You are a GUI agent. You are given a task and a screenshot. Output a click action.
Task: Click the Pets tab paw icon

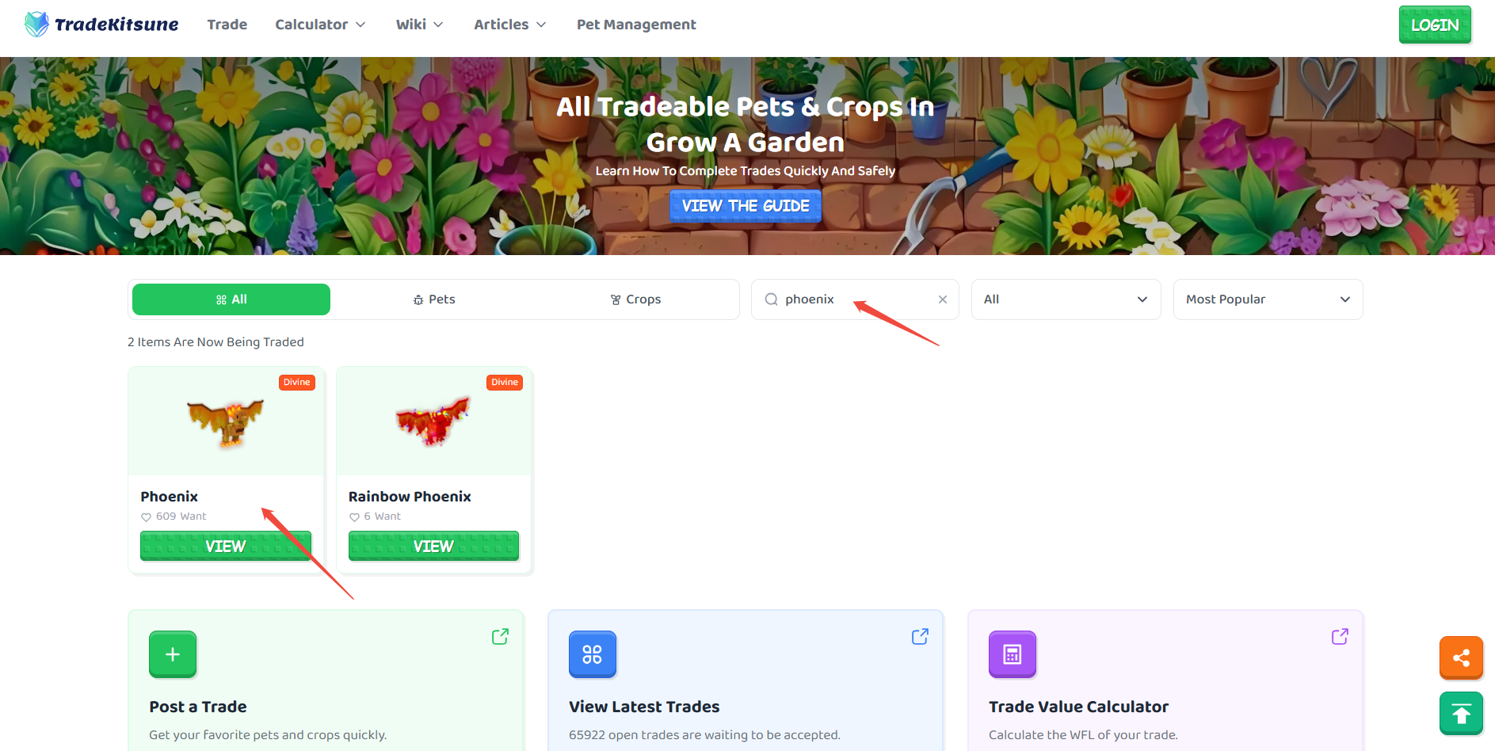418,300
